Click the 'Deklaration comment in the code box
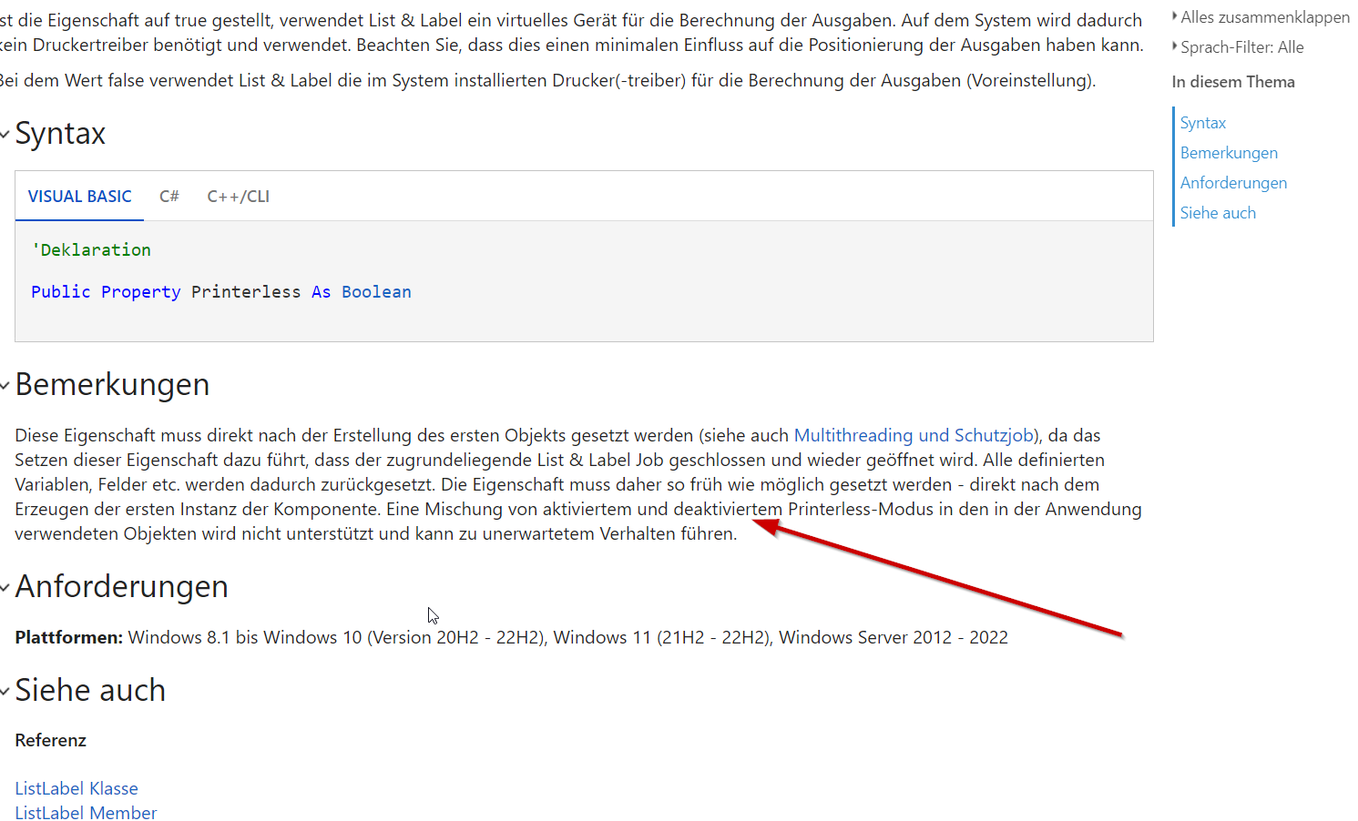This screenshot has height=821, width=1358. pyautogui.click(x=91, y=249)
